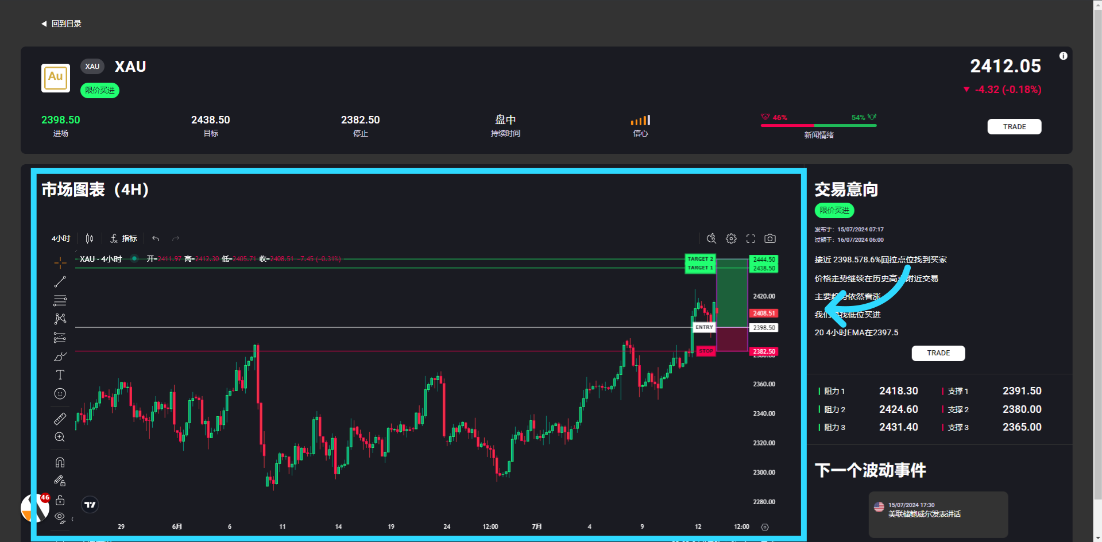Viewport: 1102px width, 542px height.
Task: Enter fullscreen chart mode
Action: click(751, 238)
